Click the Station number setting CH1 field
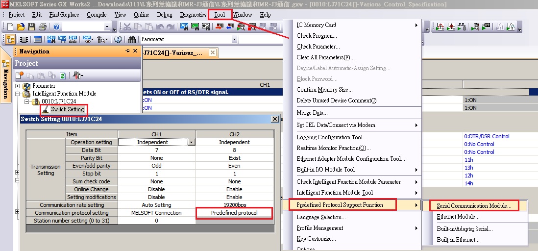538x251 pixels. [156, 221]
